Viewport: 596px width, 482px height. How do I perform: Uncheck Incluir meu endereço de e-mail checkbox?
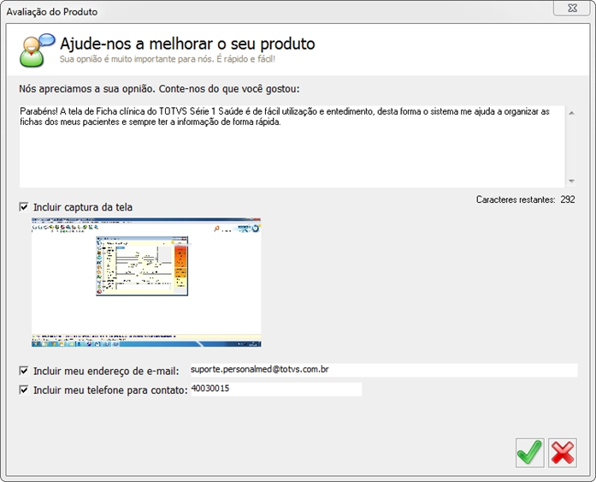tap(24, 371)
